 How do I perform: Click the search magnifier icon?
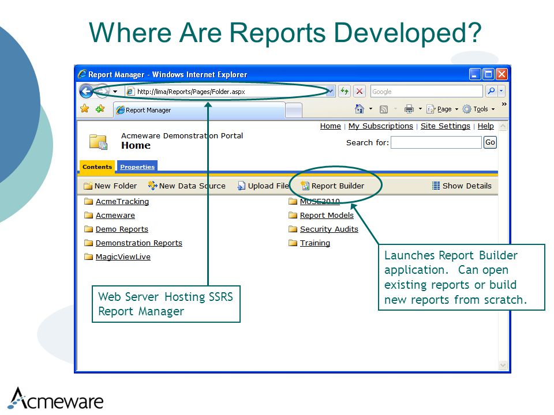pyautogui.click(x=491, y=92)
